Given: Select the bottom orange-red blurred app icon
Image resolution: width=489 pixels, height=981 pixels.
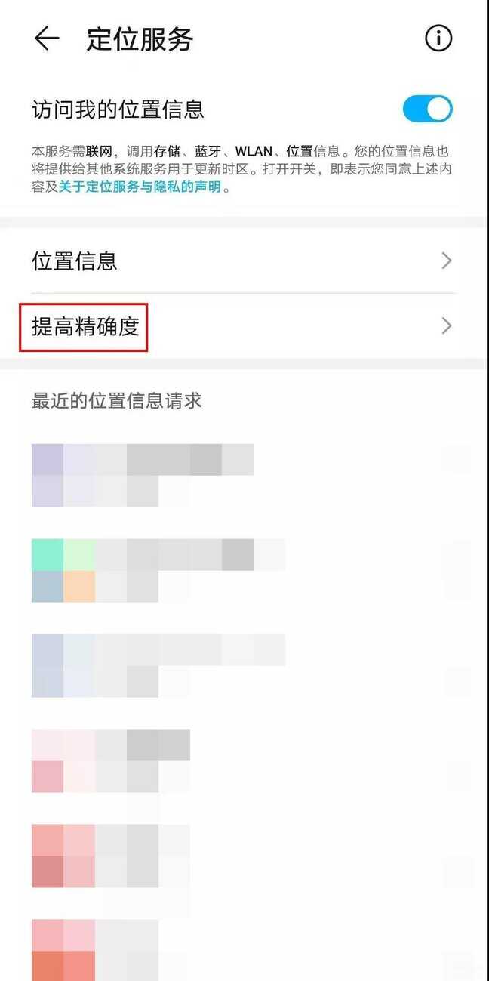Looking at the screenshot, I should (x=63, y=949).
